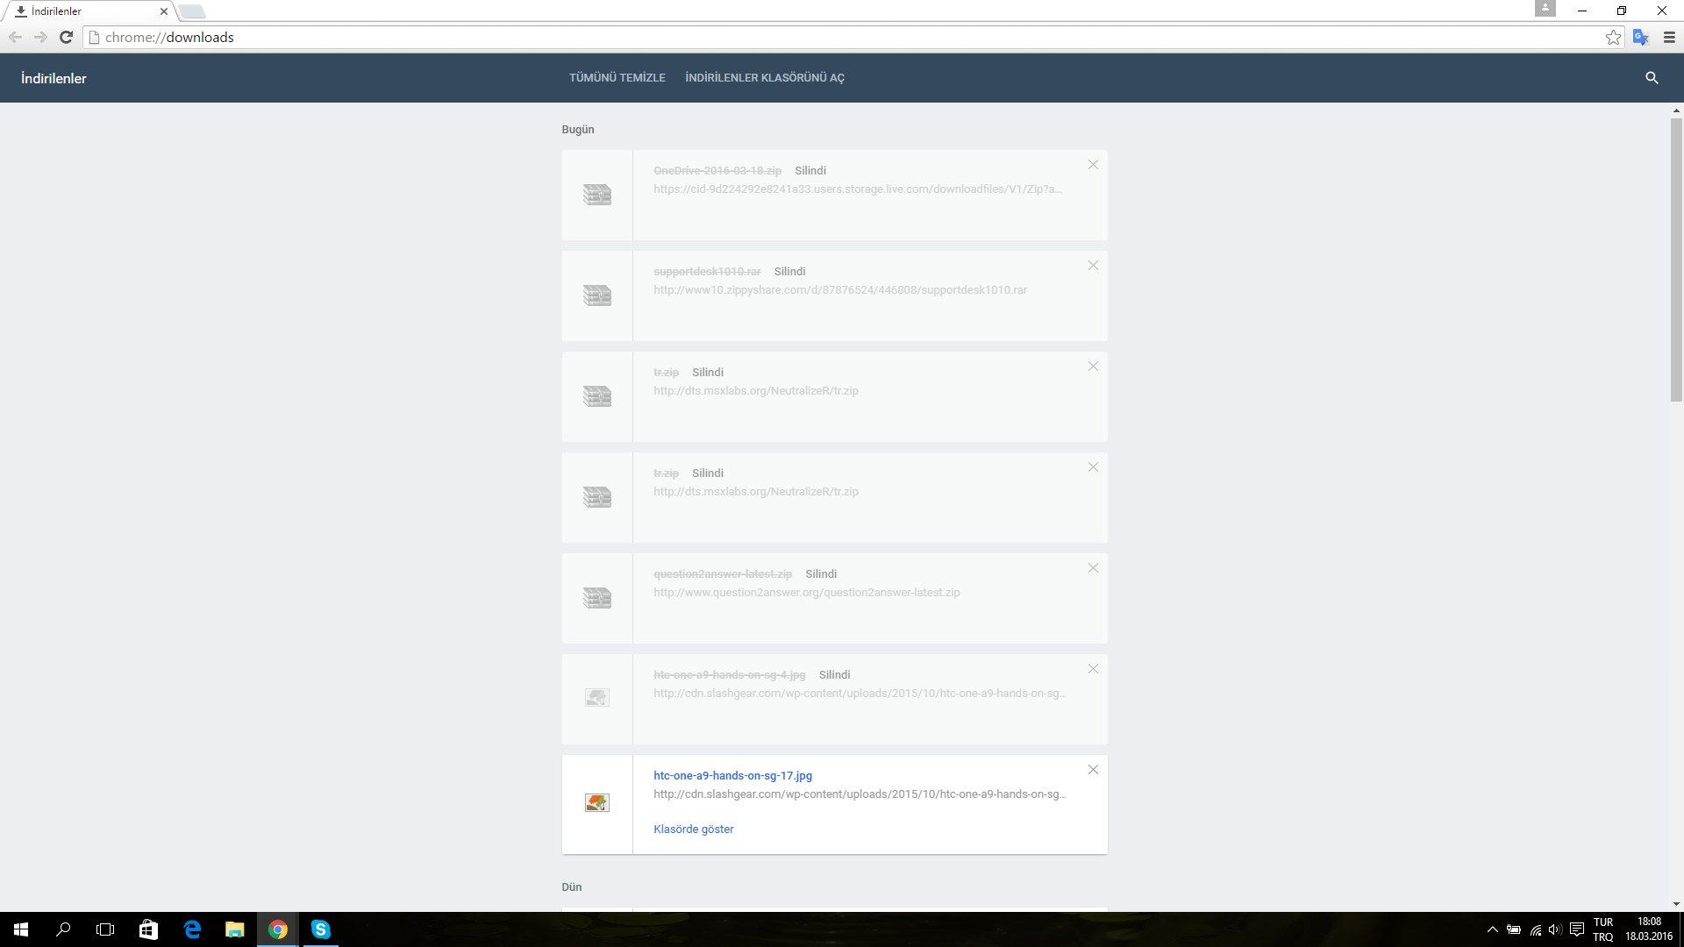
Task: Click TÜMÜNÜ TEMİZLE to clear all
Action: [x=617, y=78]
